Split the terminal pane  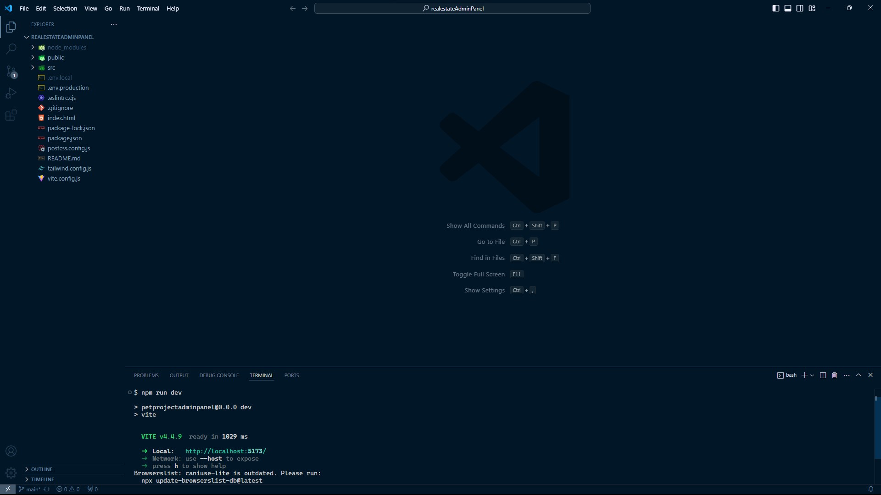(823, 375)
